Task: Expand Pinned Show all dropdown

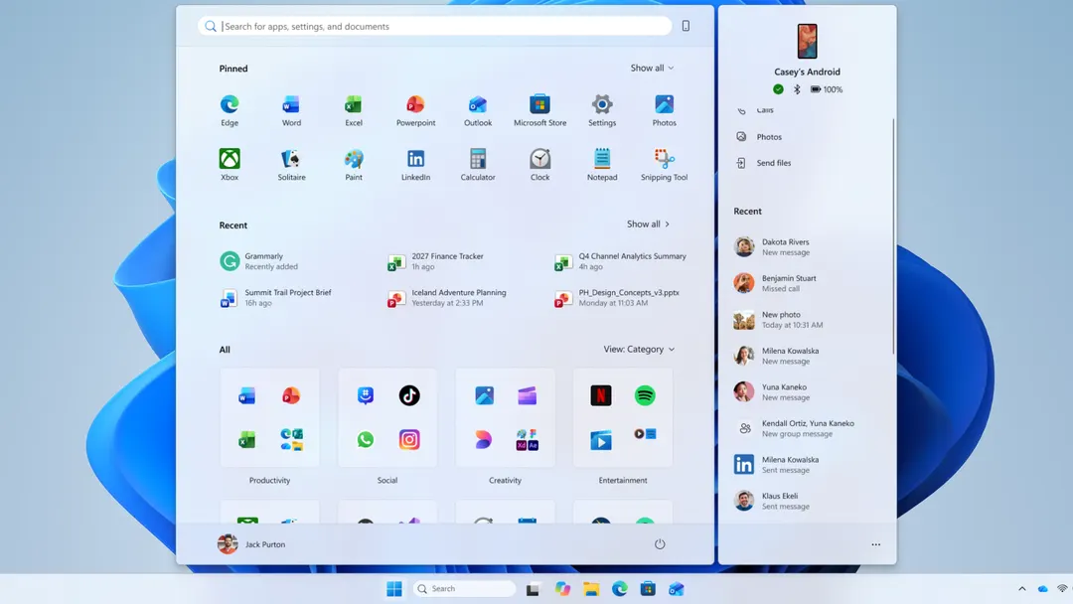Action: [652, 68]
